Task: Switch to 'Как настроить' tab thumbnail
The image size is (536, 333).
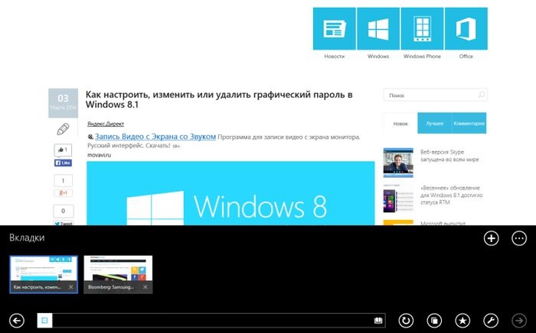Action: [44, 274]
